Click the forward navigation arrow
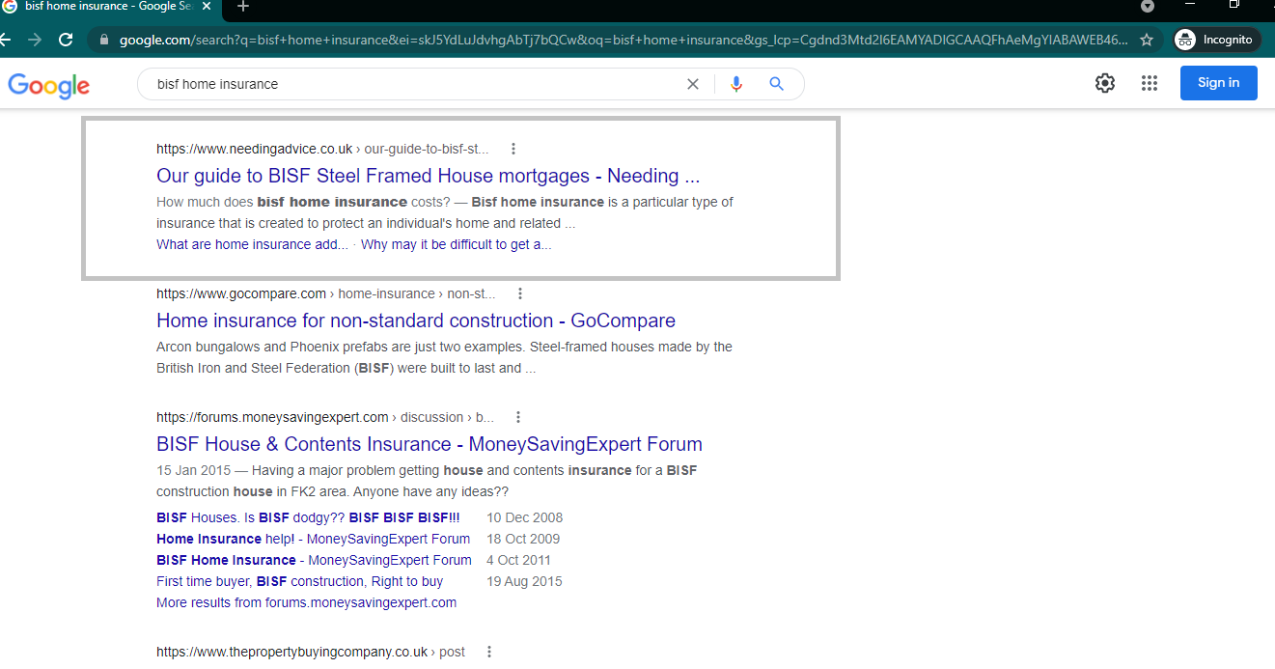Screen dimensions: 1275x669 (x=35, y=40)
